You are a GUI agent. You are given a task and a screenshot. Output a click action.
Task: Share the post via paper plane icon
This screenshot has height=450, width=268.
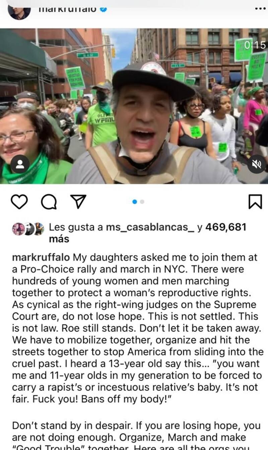(x=77, y=202)
